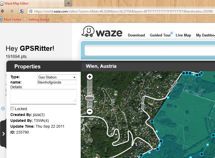The width and height of the screenshot is (215, 158).
Task: Click the browser URL address bar
Action: [x=122, y=11]
